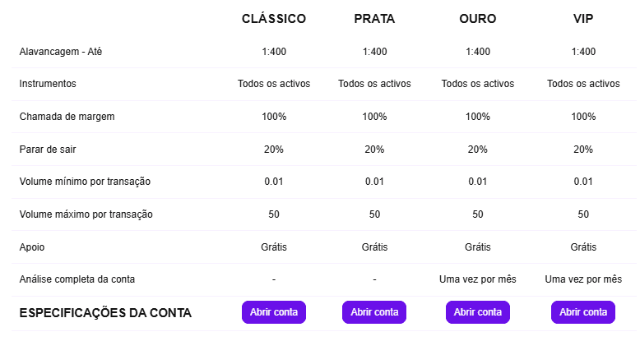Click Volume máximo por transação label

click(86, 214)
